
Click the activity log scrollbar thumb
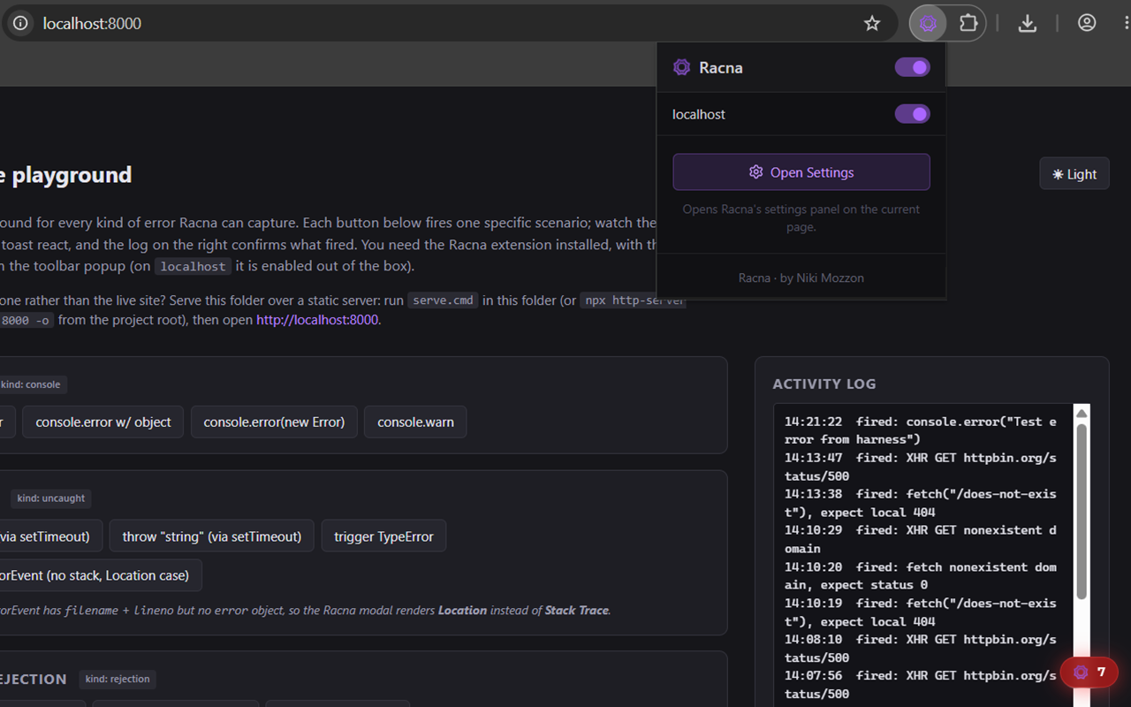[1082, 511]
